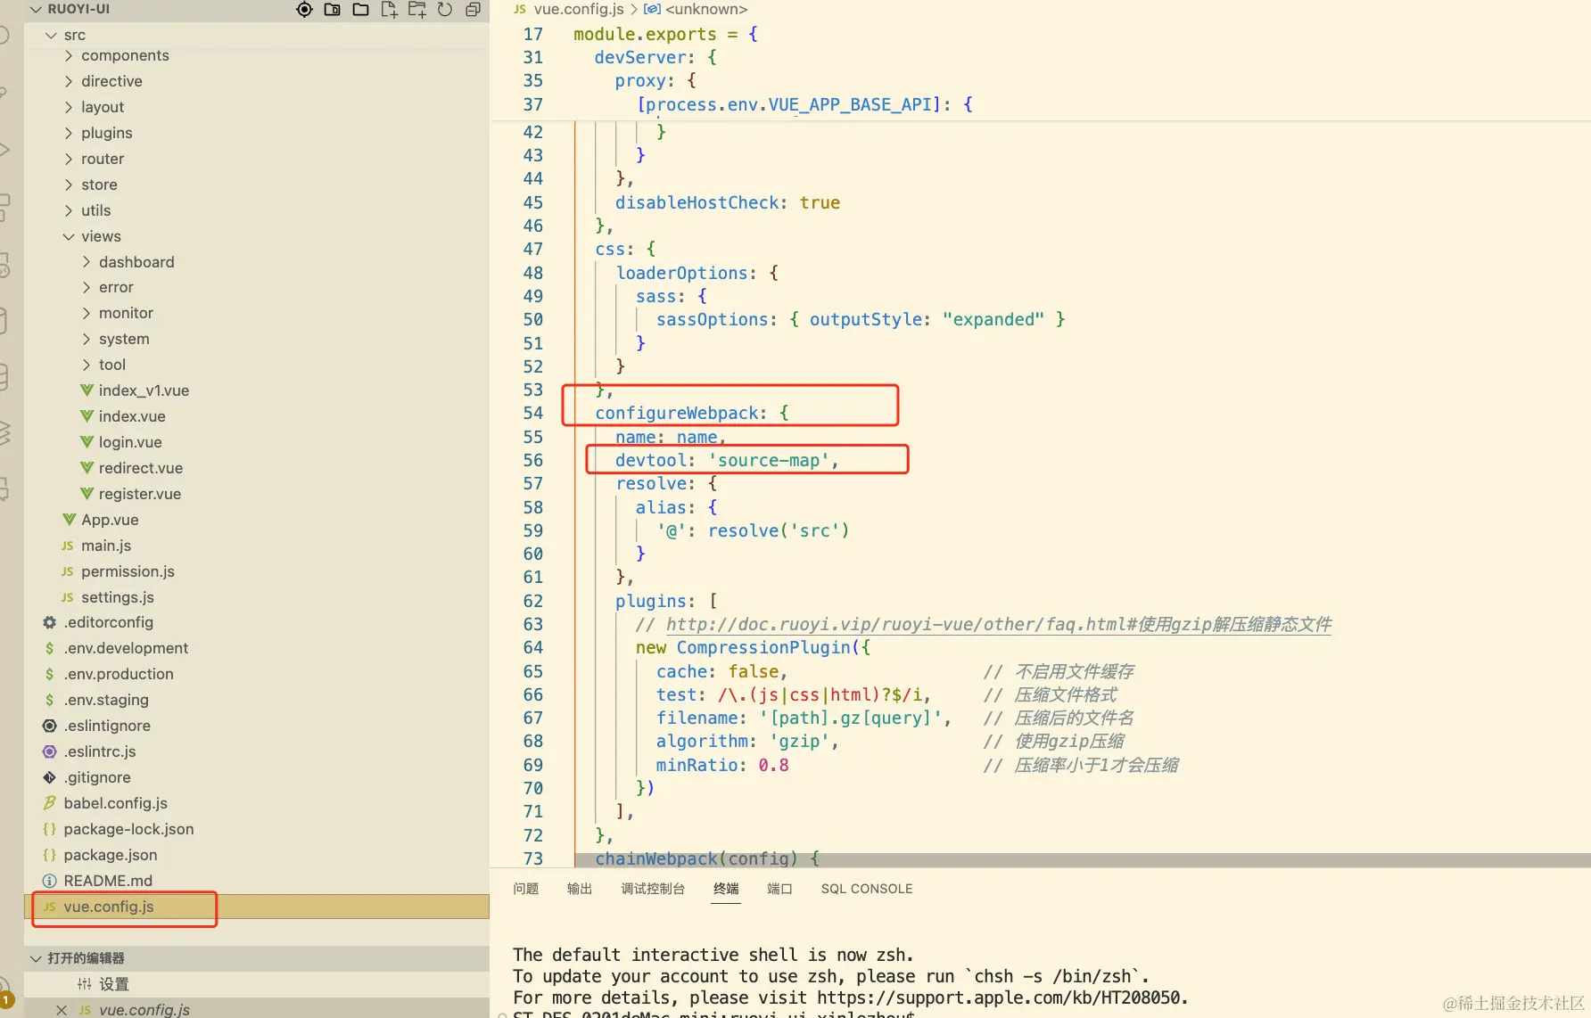Open the .eslintignore file
The height and width of the screenshot is (1018, 1591).
click(x=107, y=726)
